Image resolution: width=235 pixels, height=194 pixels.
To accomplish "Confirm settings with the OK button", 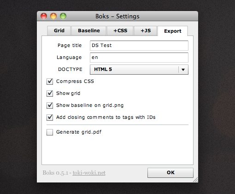I will tap(170, 173).
